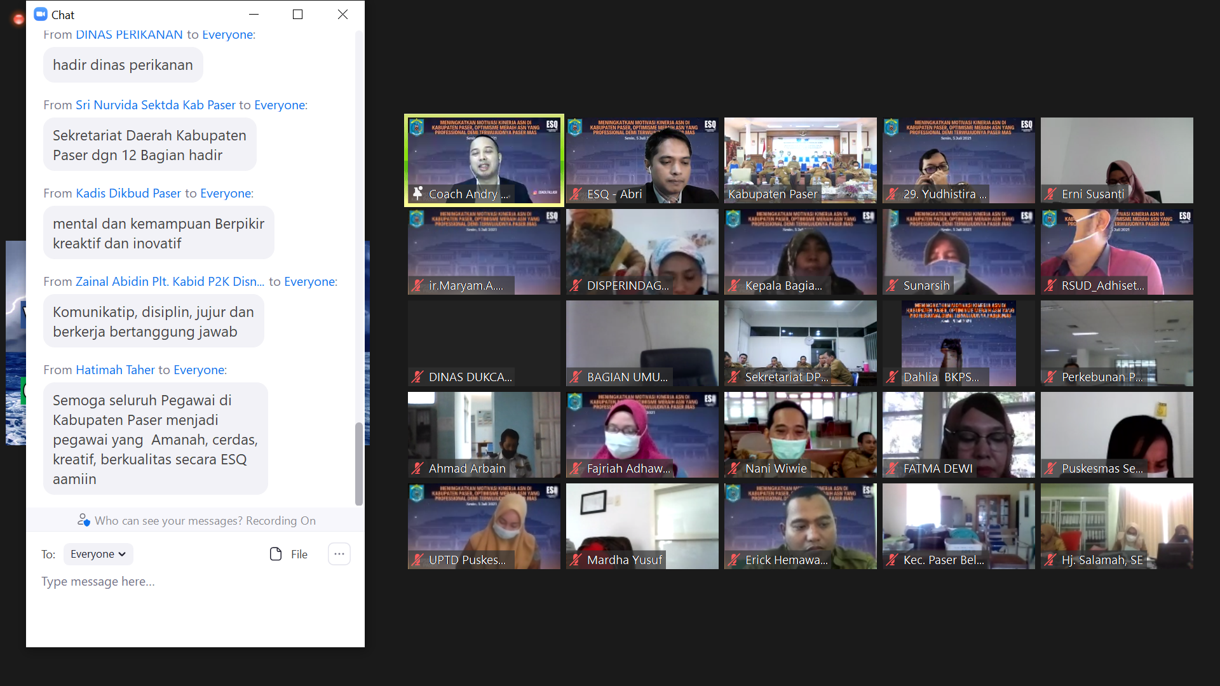
Task: Click sender name Sri Nurvida Sektda Kab Paser
Action: 156,105
